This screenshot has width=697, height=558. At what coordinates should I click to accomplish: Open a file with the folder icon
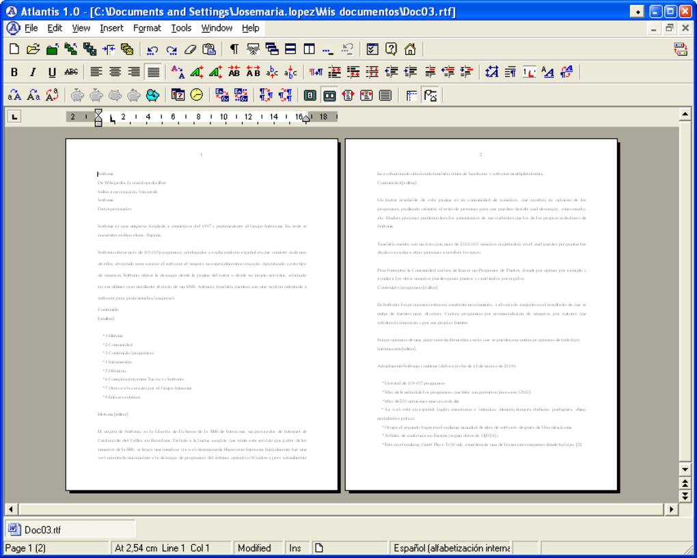[x=33, y=49]
